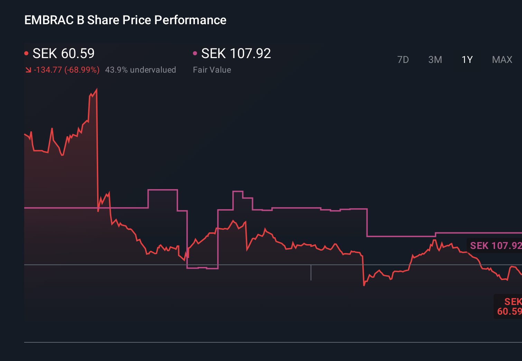Click the 43.9% undervalued label
The image size is (522, 361).
click(141, 70)
